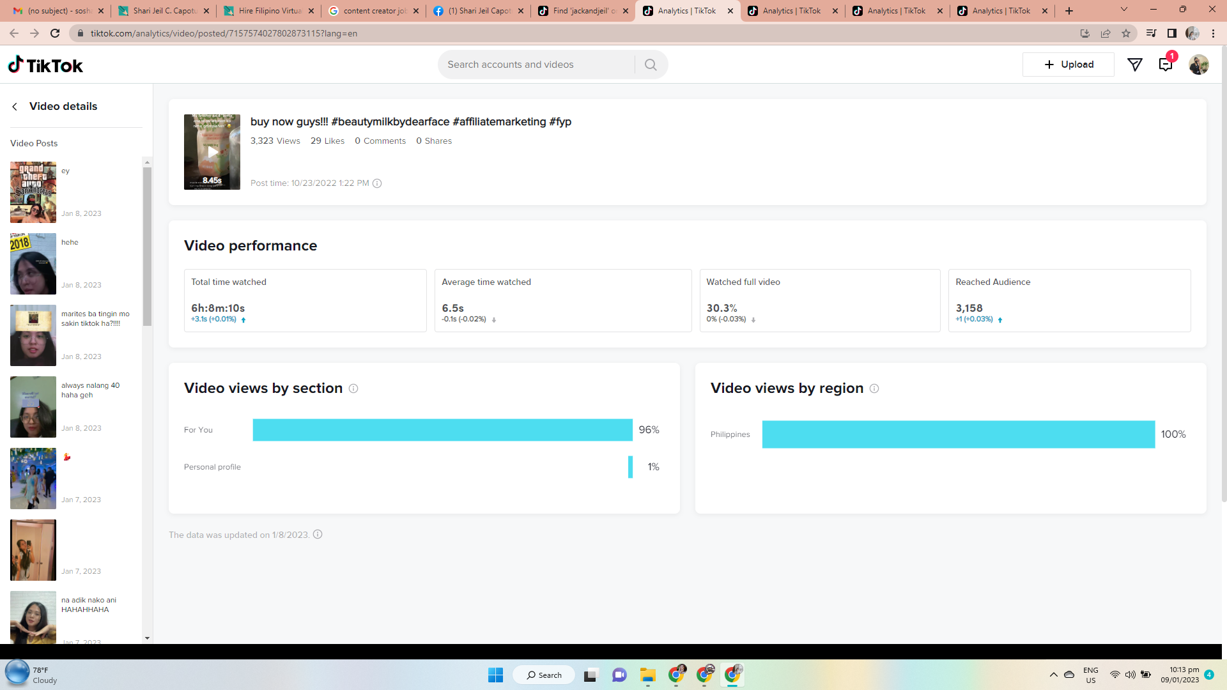
Task: Click the Upload button
Action: (1068, 65)
